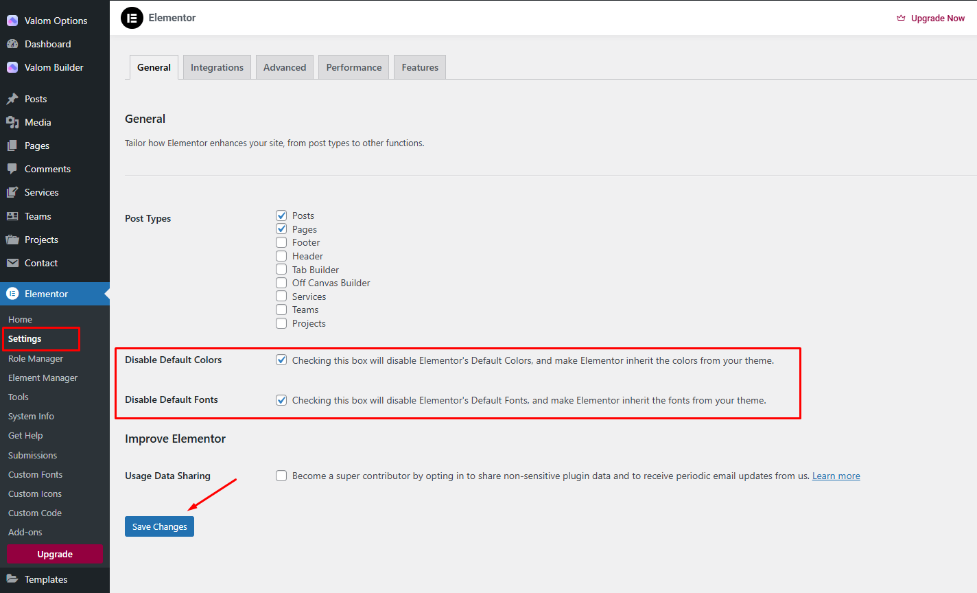This screenshot has height=593, width=977.
Task: Click the Comments bubble icon in sidebar
Action: point(12,169)
